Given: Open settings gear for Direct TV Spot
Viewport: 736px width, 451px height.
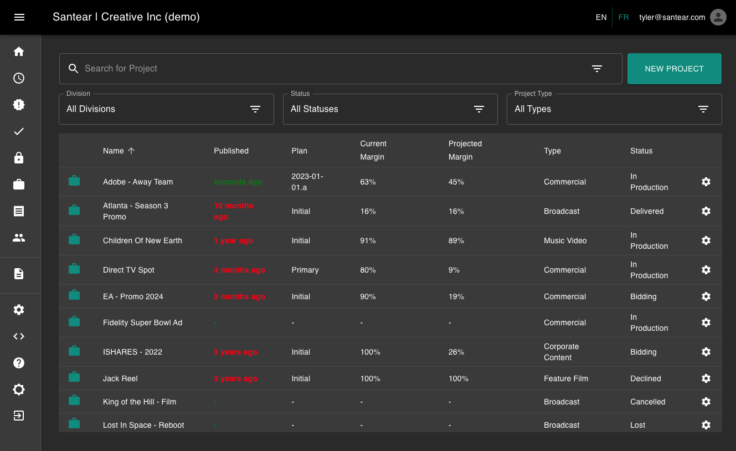Looking at the screenshot, I should pos(706,270).
